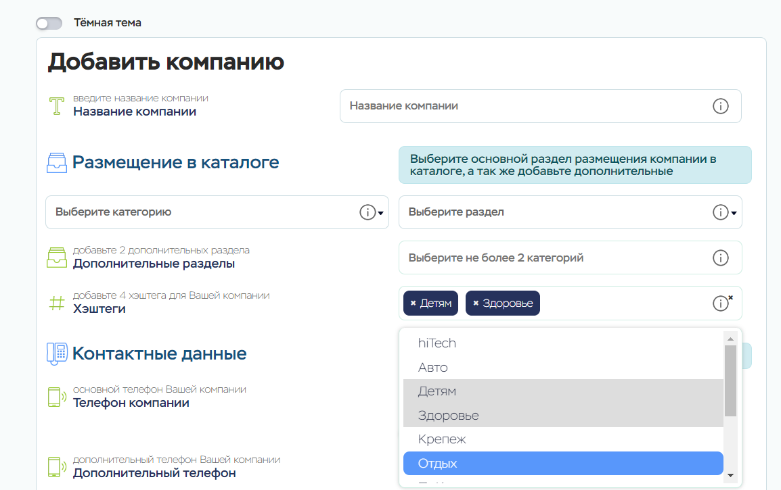Remove the Детям hashtag tag
This screenshot has height=490, width=781.
point(413,303)
